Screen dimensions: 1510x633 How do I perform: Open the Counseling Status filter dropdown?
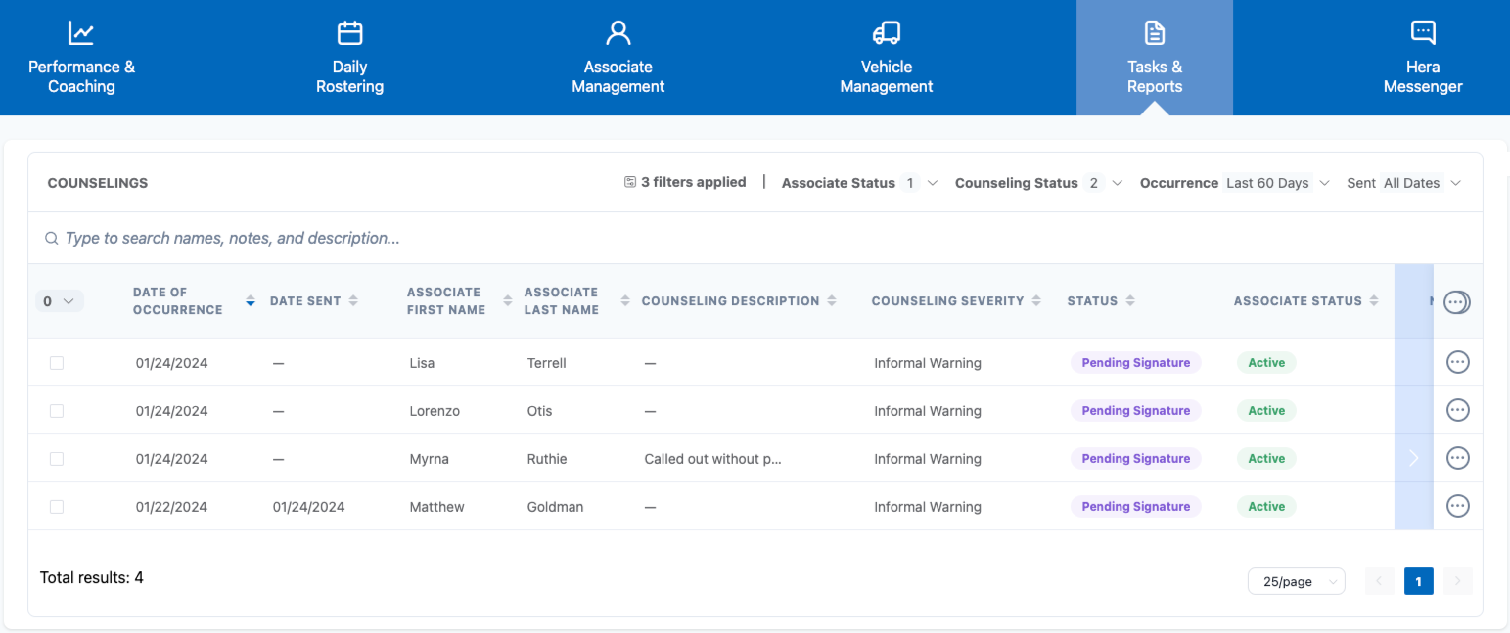[1038, 183]
